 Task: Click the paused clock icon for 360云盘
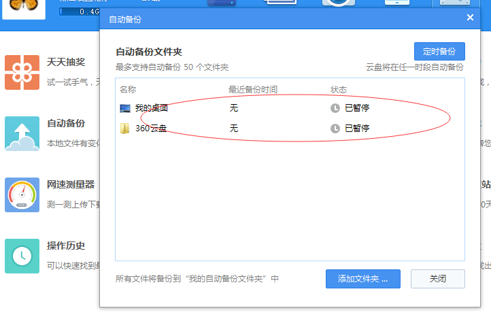(x=335, y=129)
